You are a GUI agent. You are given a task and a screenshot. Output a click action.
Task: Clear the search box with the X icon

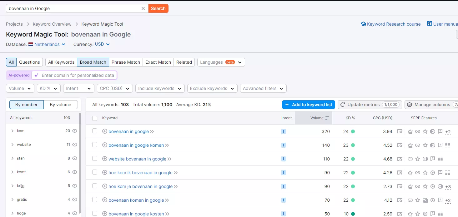[x=143, y=8]
